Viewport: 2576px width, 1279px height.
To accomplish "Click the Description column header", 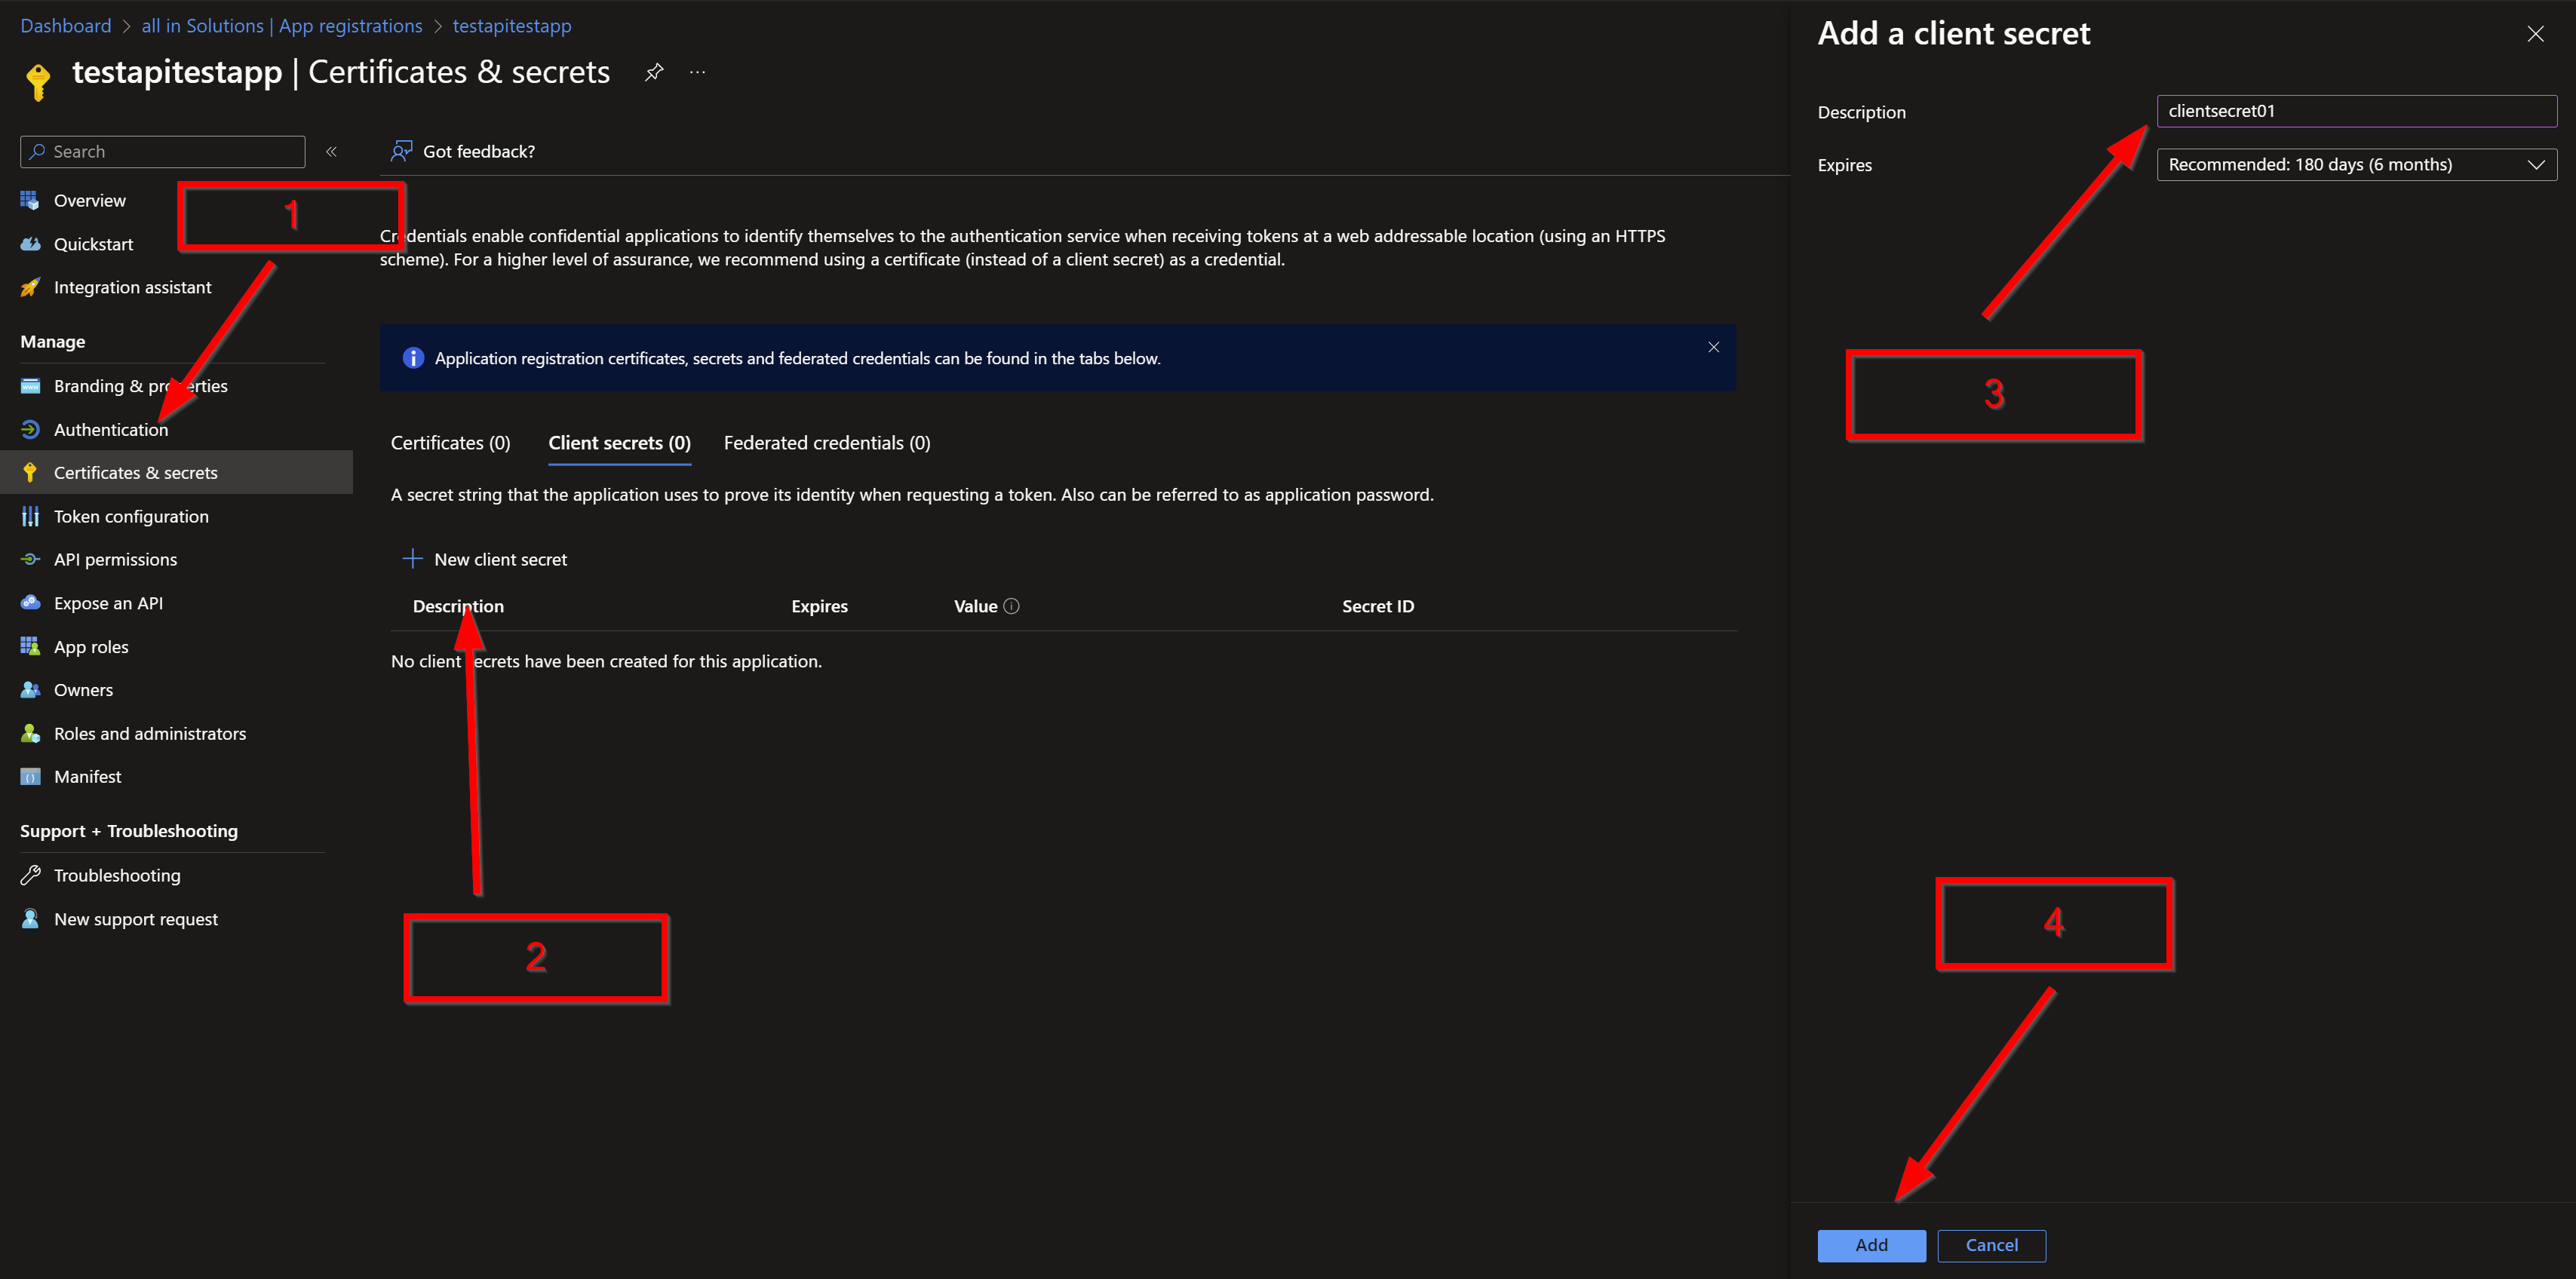I will pos(458,606).
